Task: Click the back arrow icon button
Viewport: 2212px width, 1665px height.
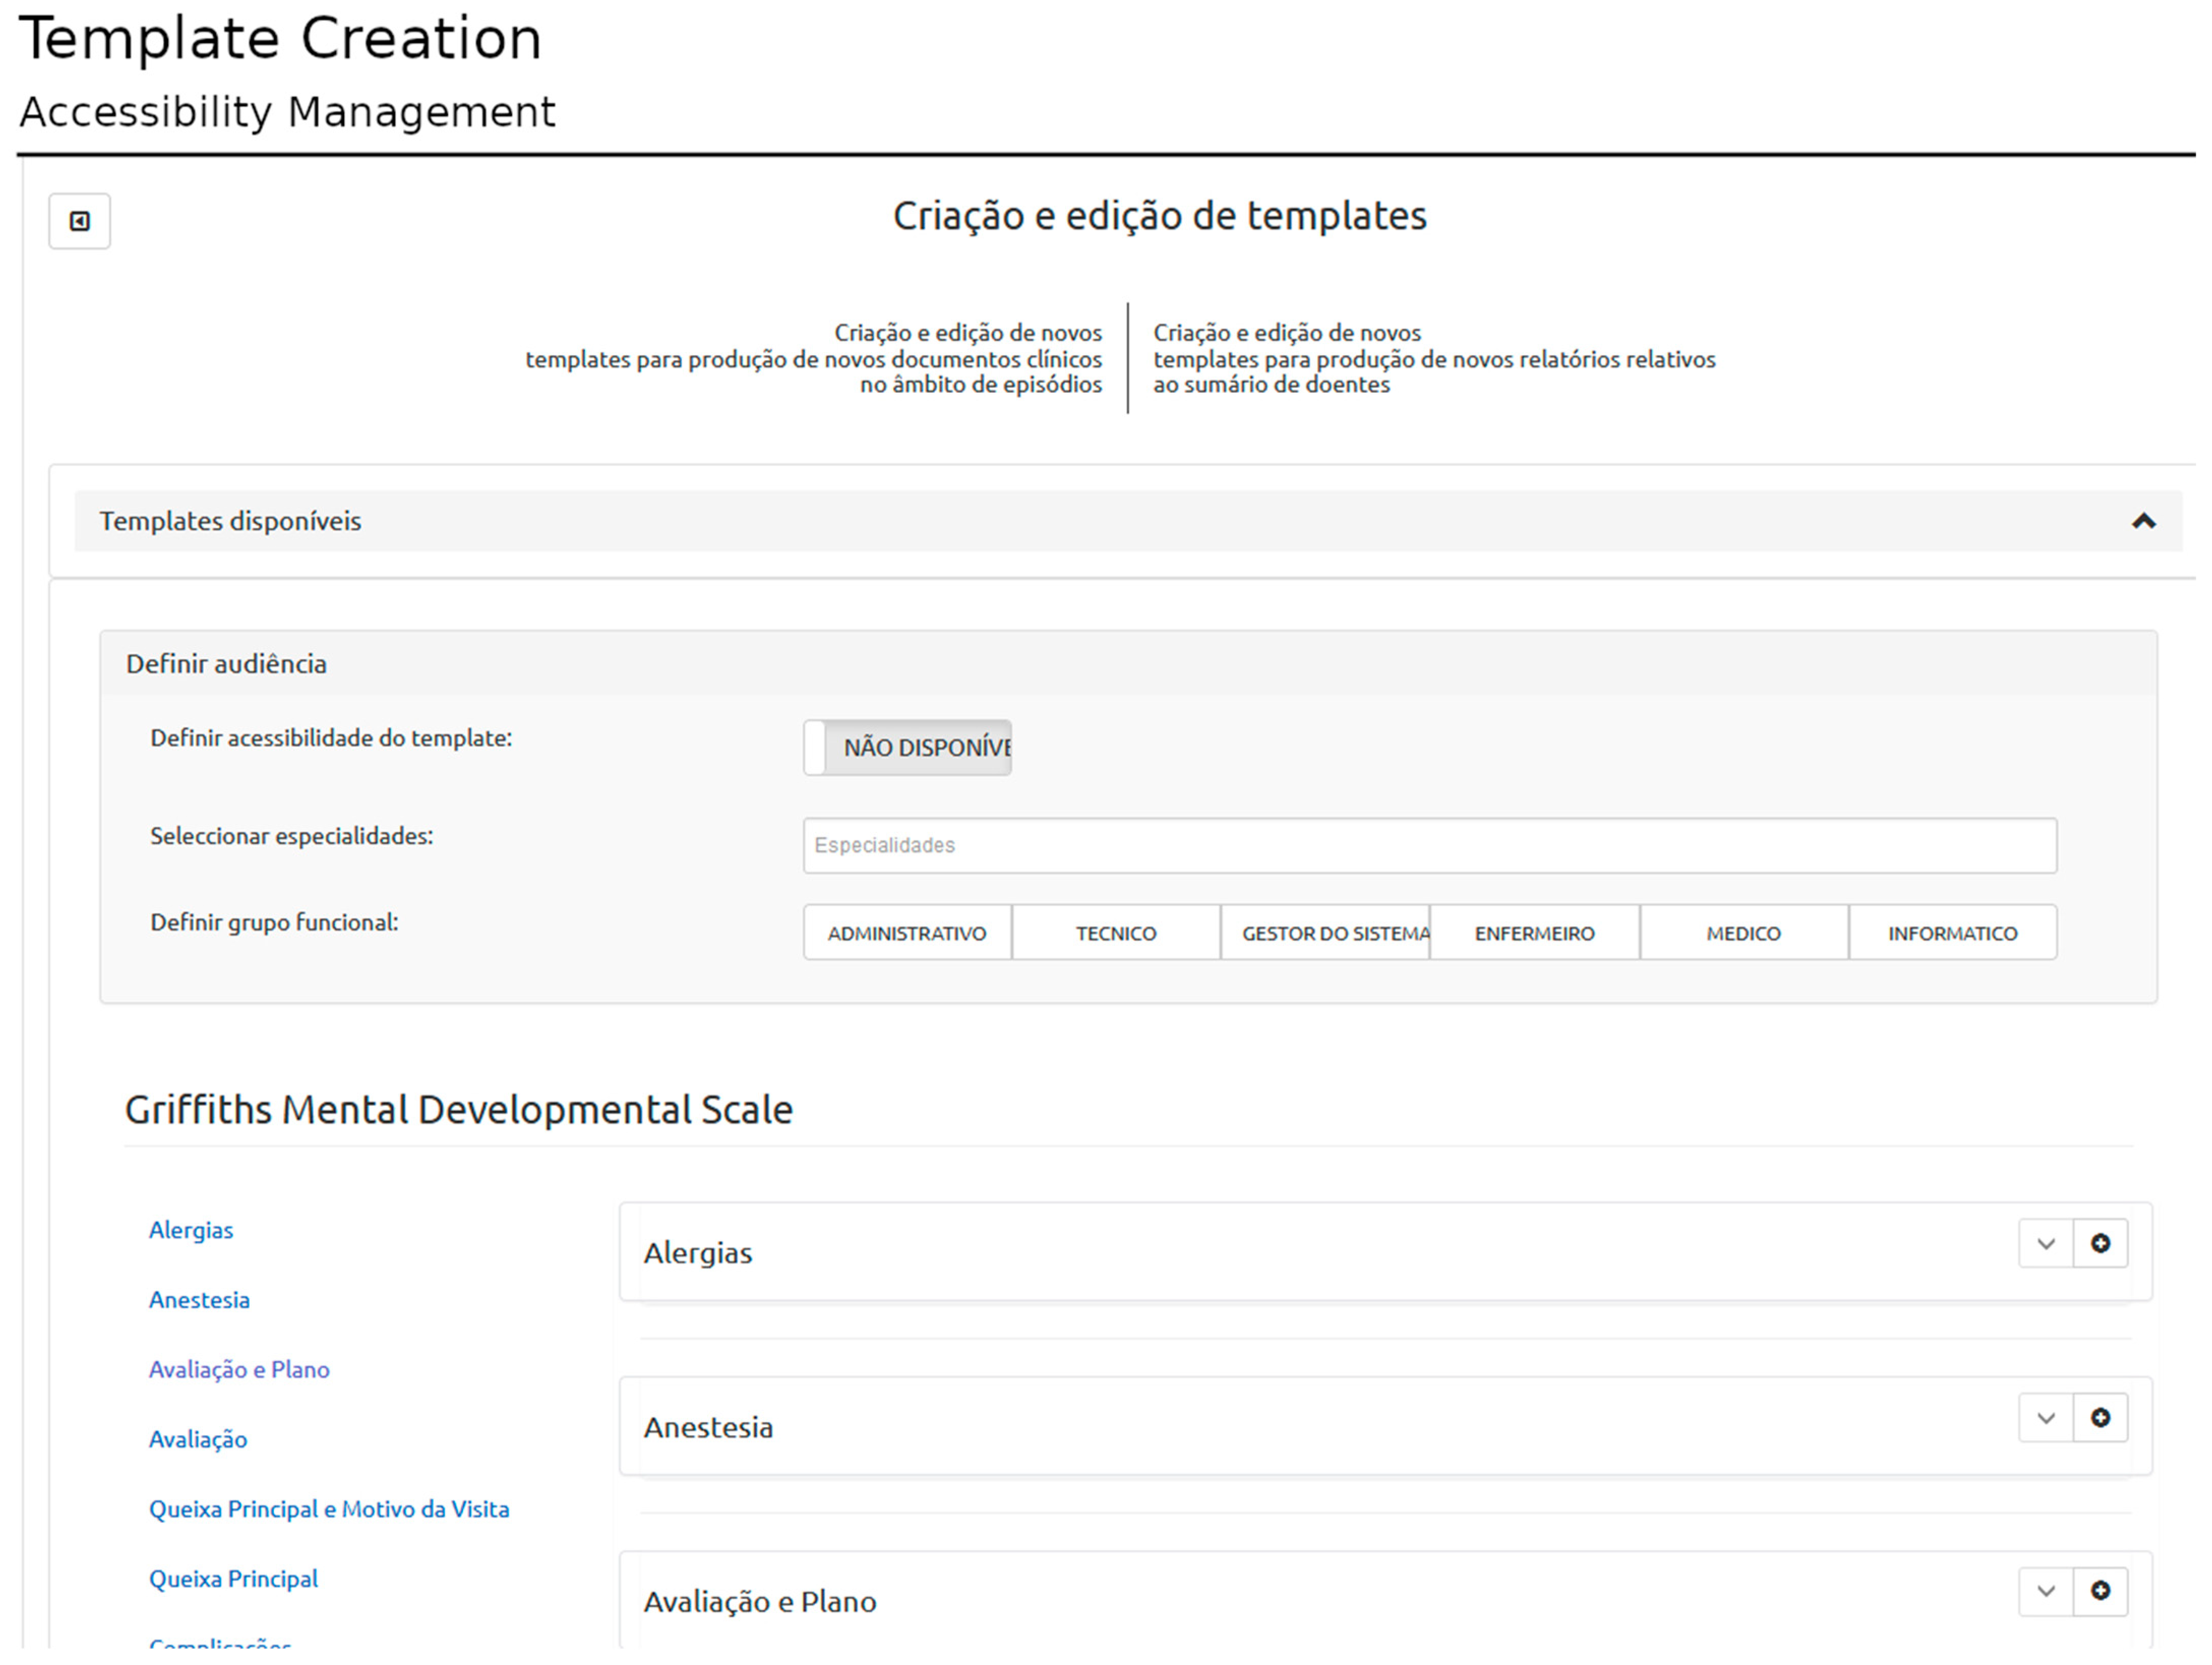Action: point(79,221)
